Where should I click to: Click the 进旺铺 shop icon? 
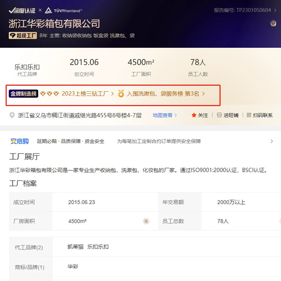coord(219,115)
